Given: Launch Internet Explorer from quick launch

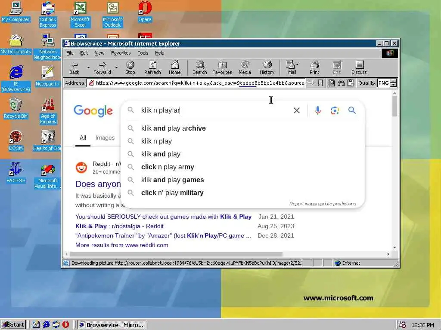Looking at the screenshot, I should (x=46, y=325).
